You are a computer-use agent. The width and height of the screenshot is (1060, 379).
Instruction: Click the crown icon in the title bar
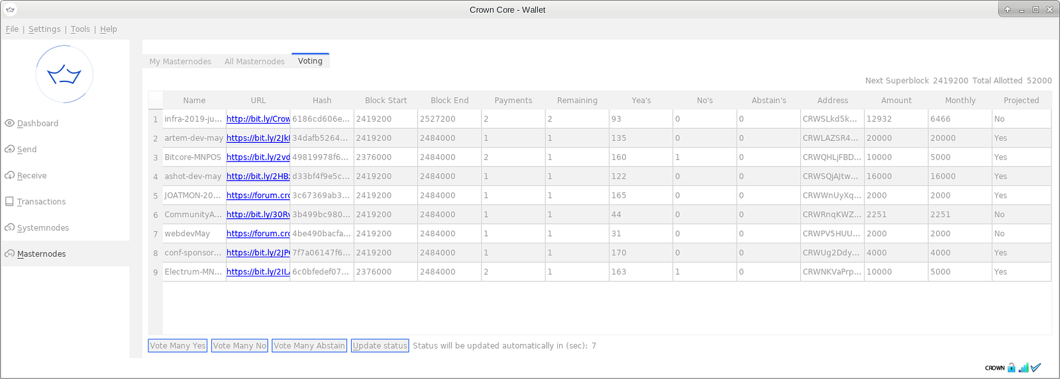10,10
